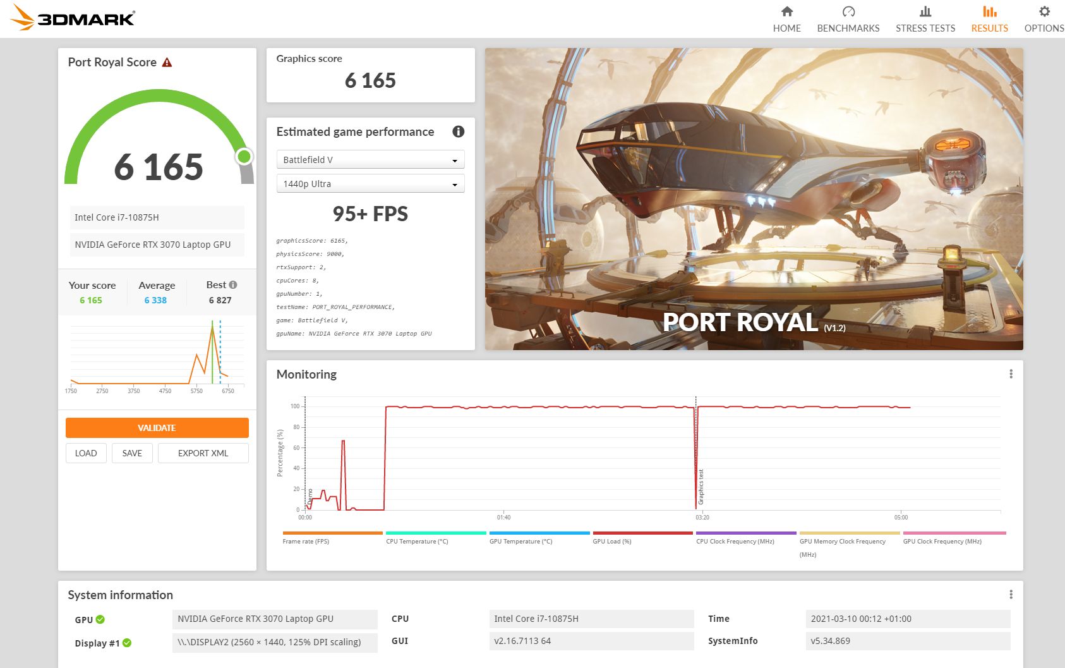This screenshot has height=668, width=1065.
Task: Open System information kebab menu
Action: tap(1011, 595)
